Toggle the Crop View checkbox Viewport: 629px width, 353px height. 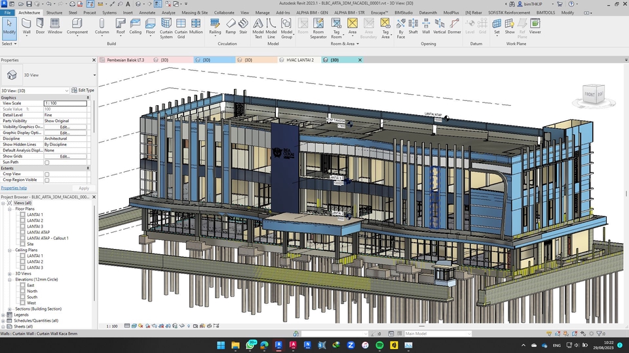[47, 174]
